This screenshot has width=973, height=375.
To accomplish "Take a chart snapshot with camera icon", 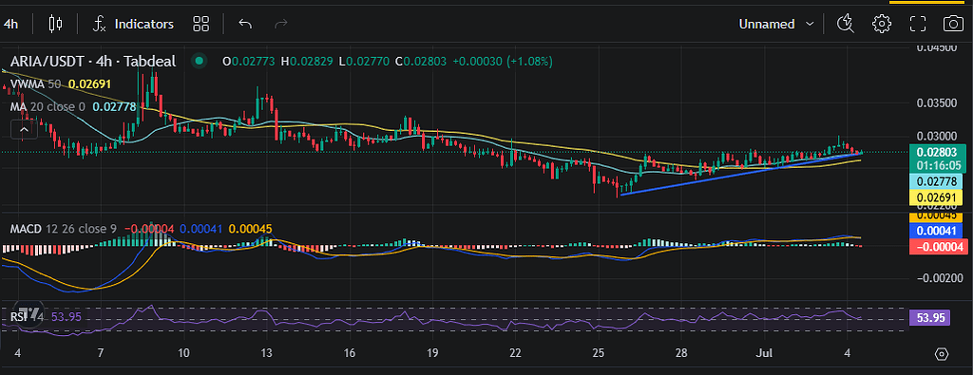I will 952,24.
